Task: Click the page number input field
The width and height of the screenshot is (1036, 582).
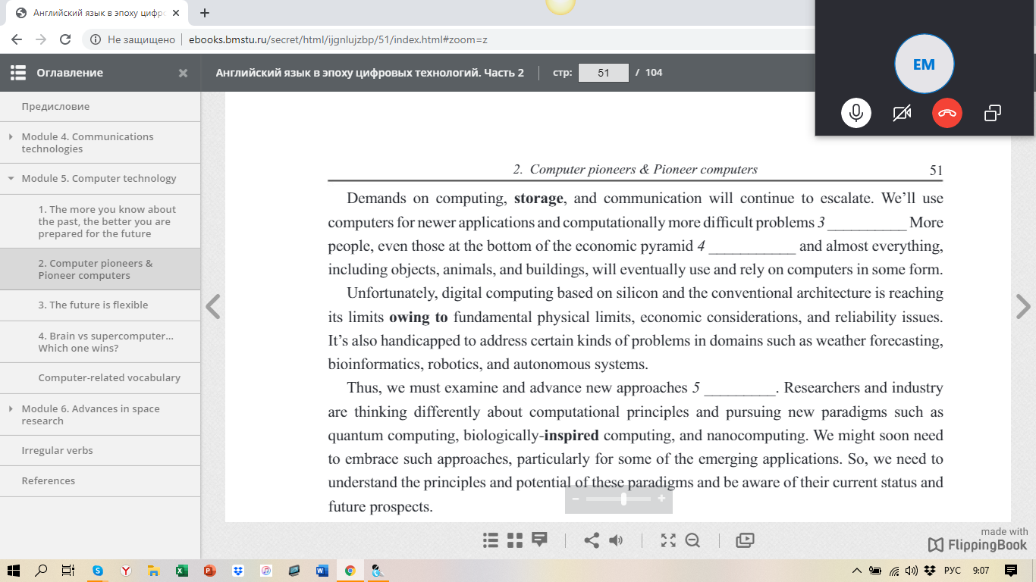Action: click(x=603, y=73)
